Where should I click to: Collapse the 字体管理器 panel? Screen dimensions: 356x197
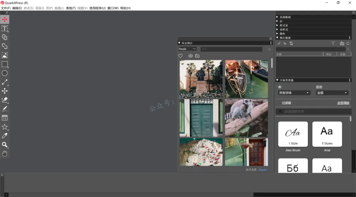tap(277, 80)
